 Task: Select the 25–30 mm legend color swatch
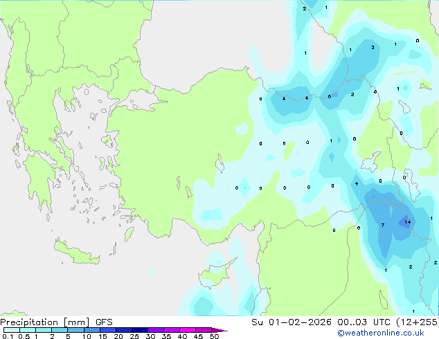[139, 330]
